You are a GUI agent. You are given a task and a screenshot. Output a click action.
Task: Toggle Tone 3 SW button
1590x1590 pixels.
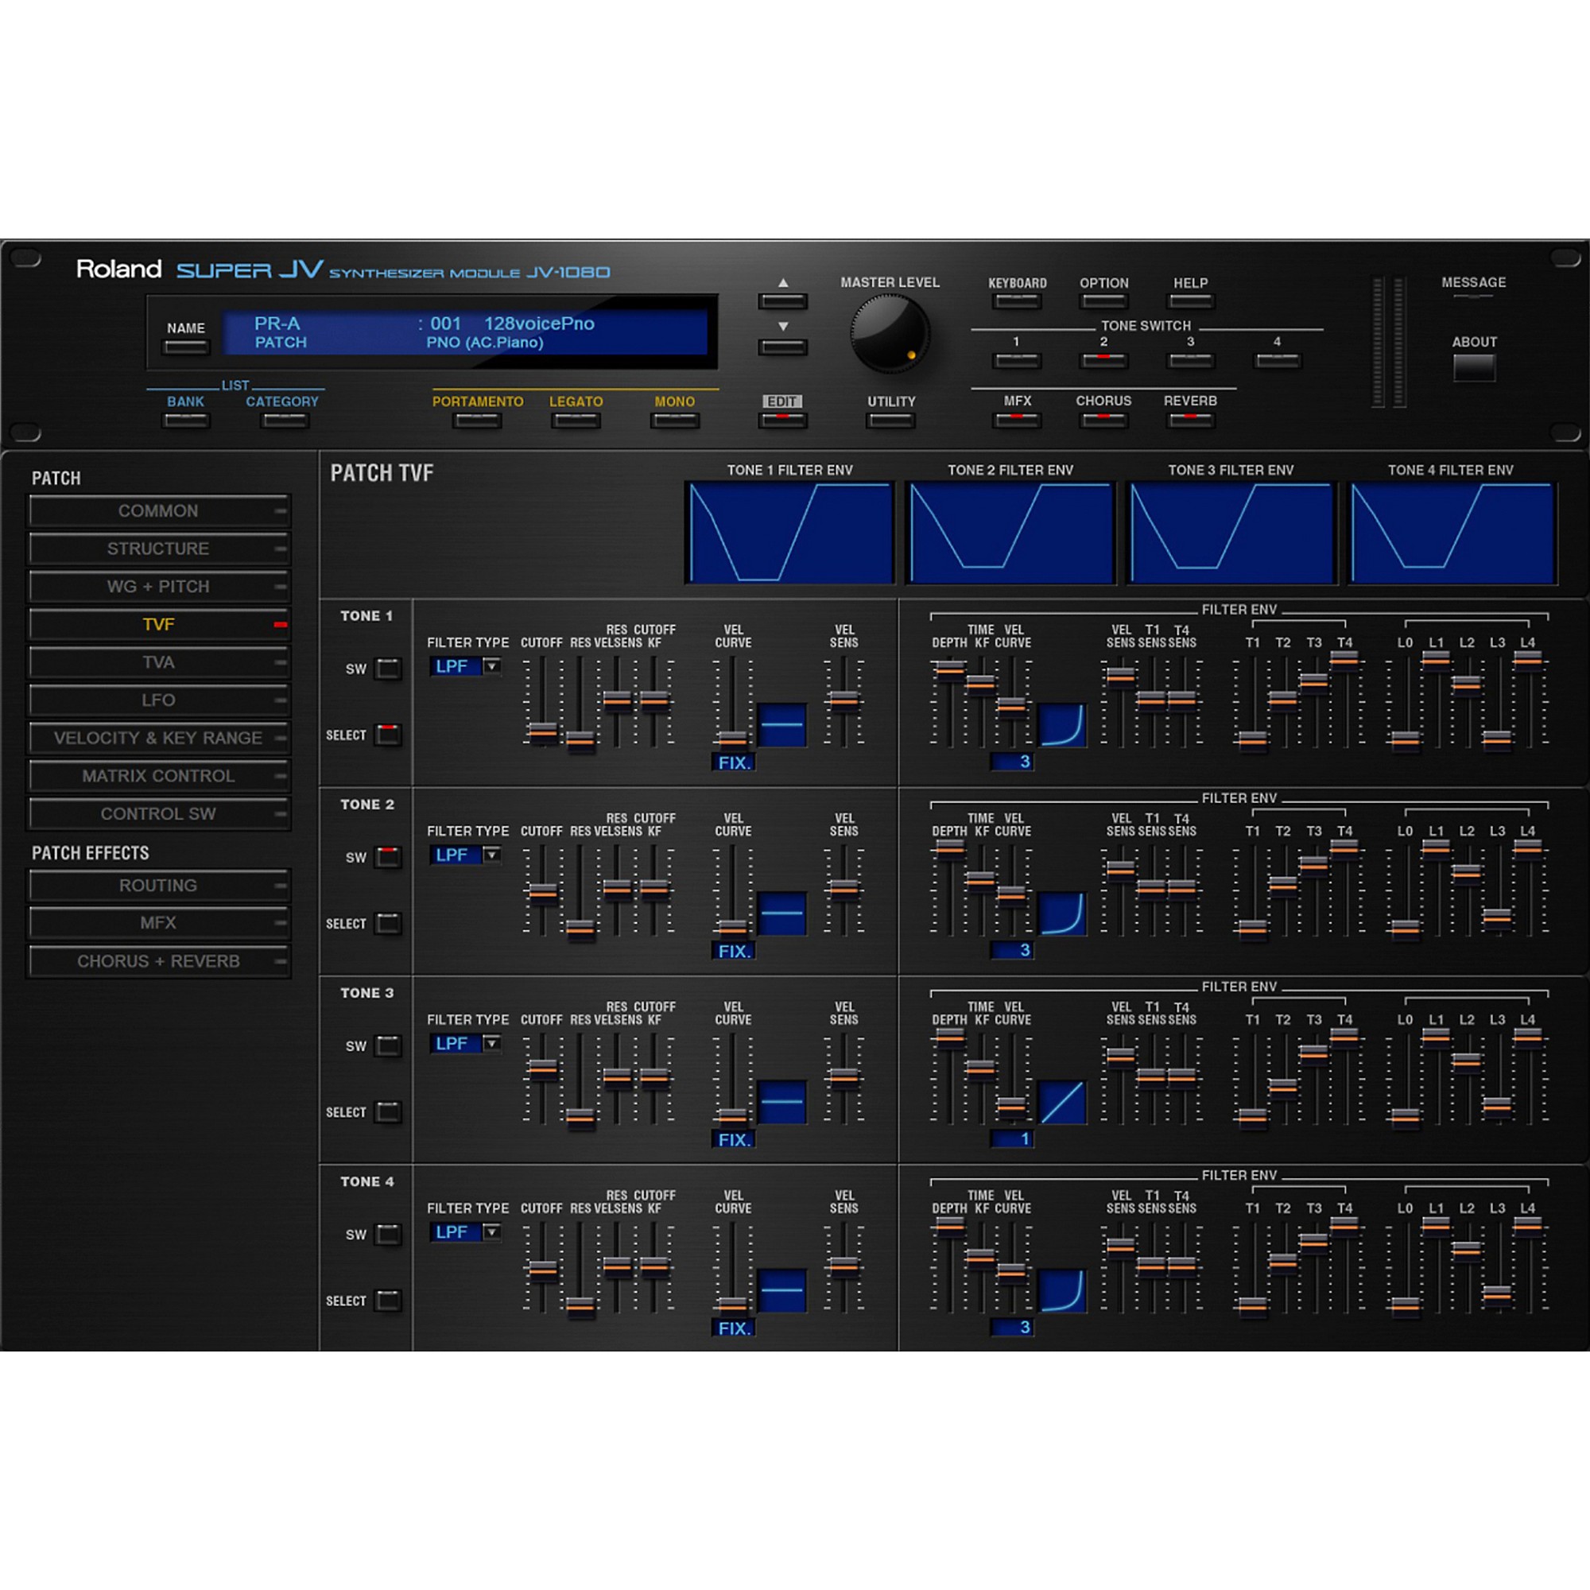pos(388,1045)
